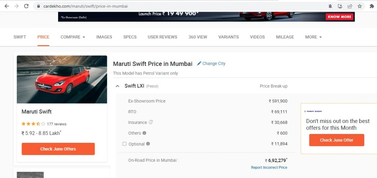Screen dimensions: 377x178
Task: Click the red Maruti Swift car image
Action: [x=62, y=79]
